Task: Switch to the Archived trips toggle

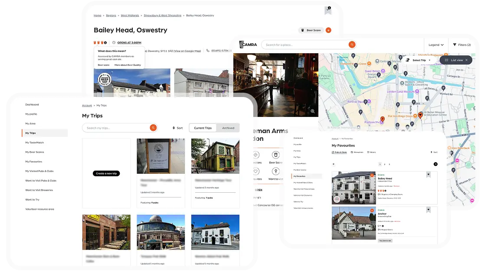Action: (228, 128)
